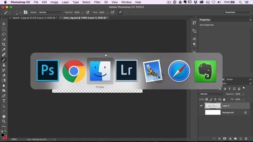Screen dimensions: 253x142
Task: Select the Blur tool
Action: click(4, 86)
